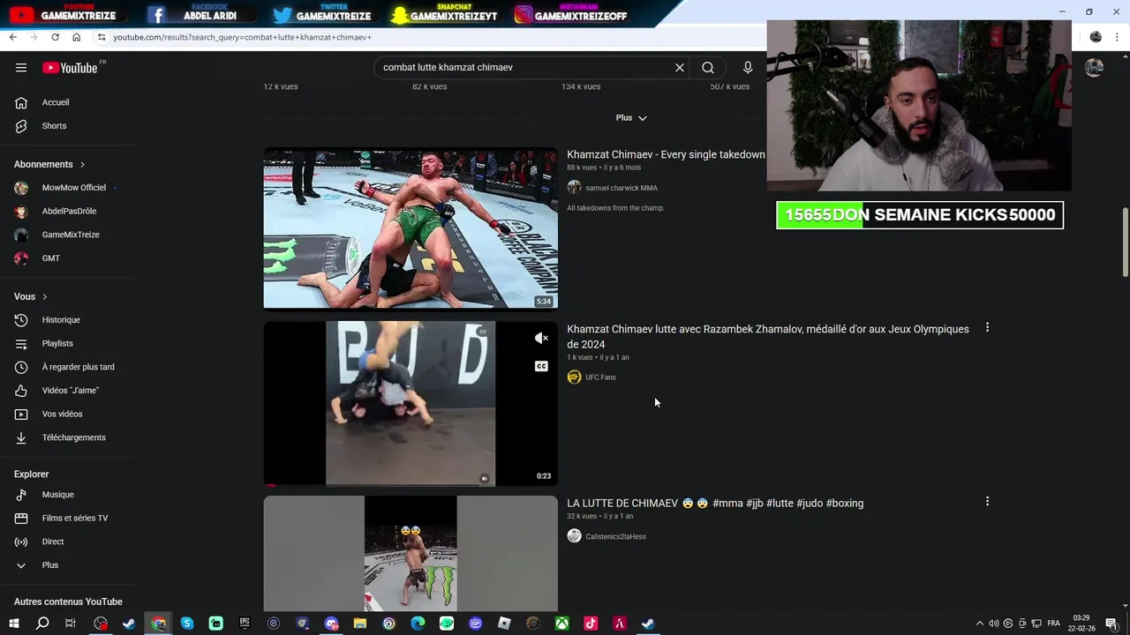Screen dimensions: 1130x635
Task: Click the magnifying glass search button
Action: (708, 67)
